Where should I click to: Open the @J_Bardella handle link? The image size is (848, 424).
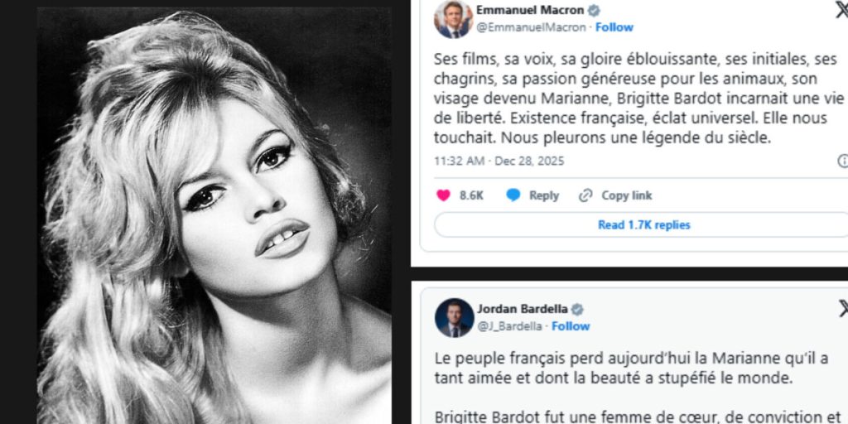[508, 326]
